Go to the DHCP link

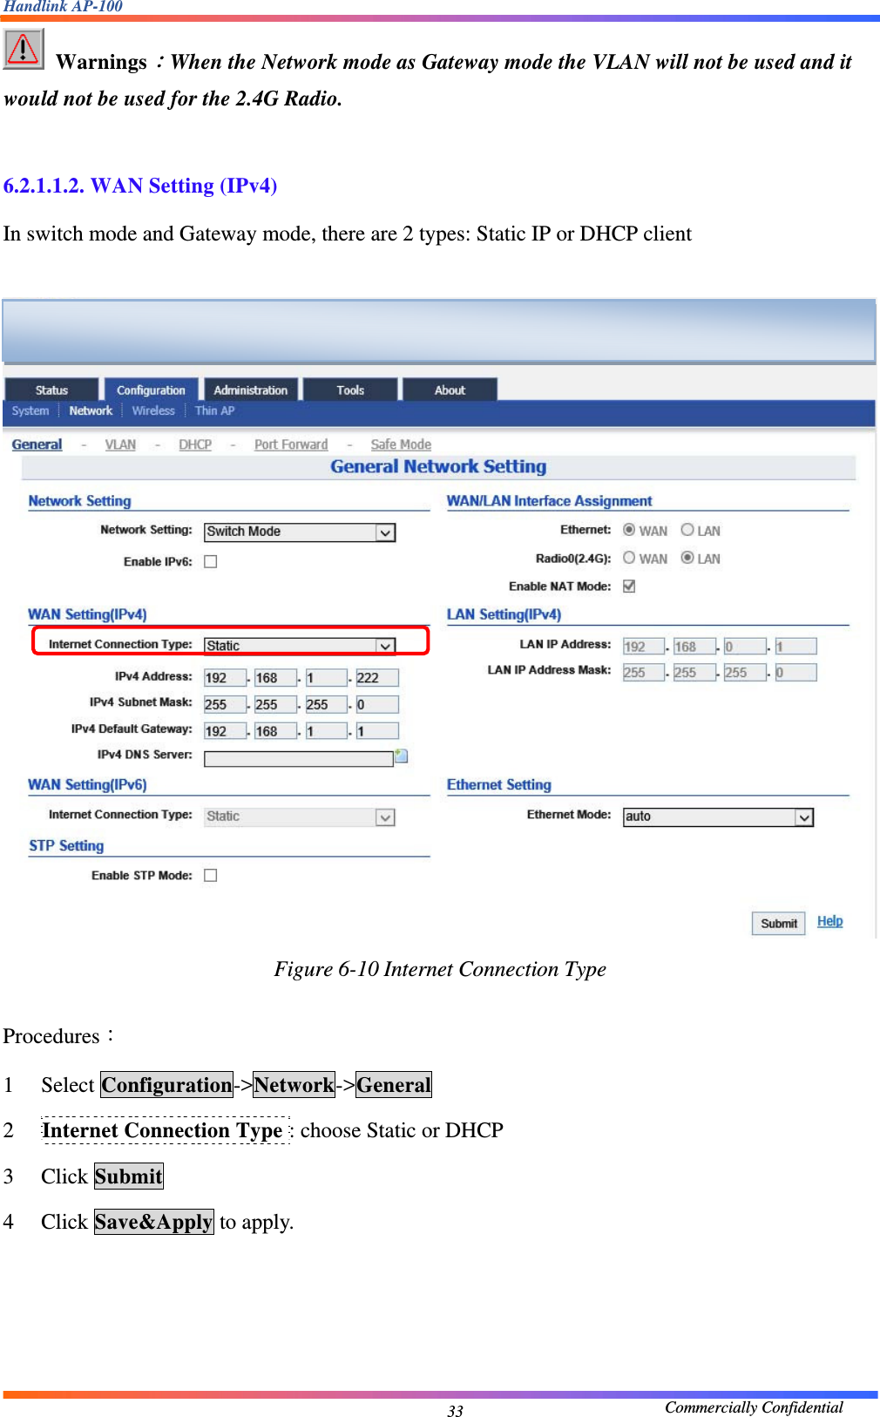pyautogui.click(x=195, y=444)
